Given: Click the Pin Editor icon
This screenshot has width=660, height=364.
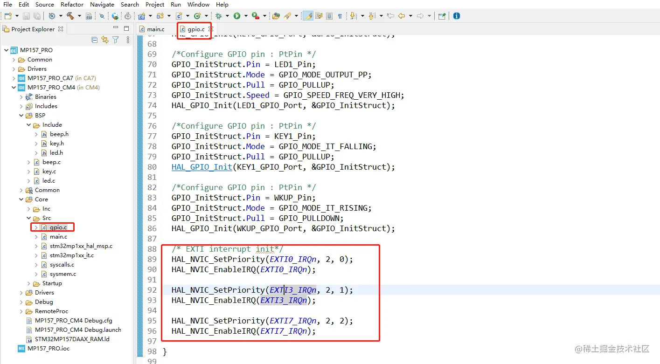Looking at the screenshot, I should point(442,16).
